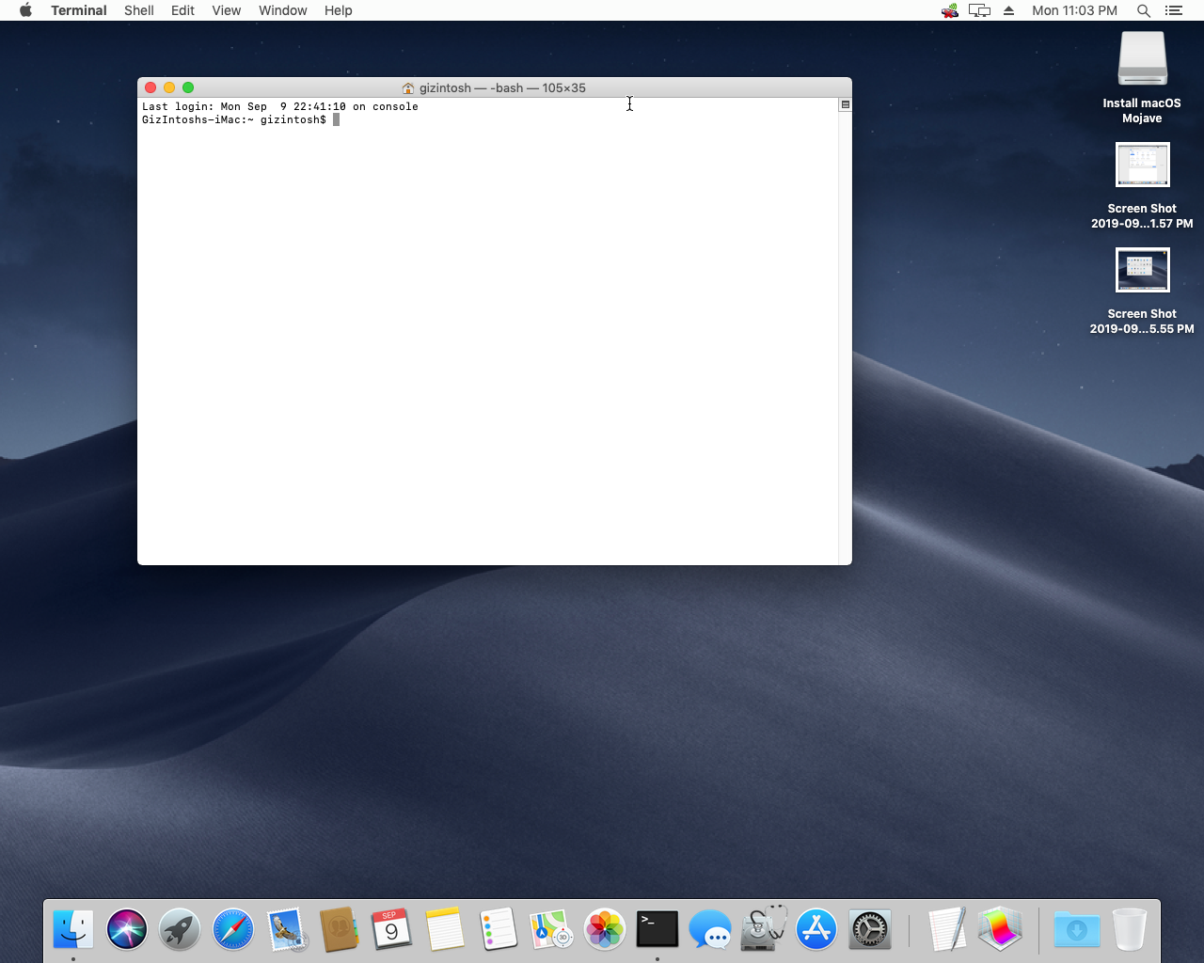
Task: Open Notes app in Dock
Action: [445, 930]
